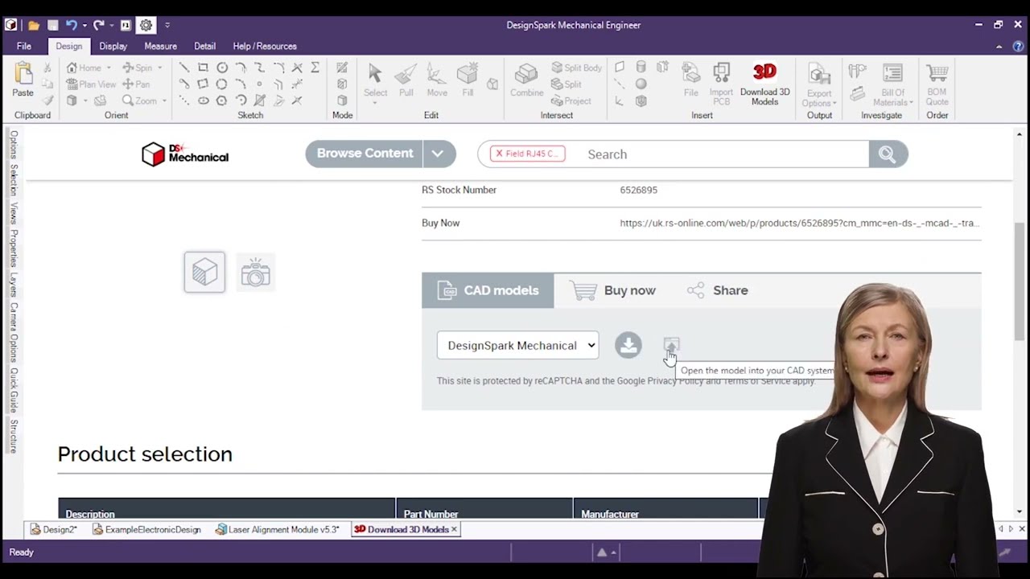Select the Ellipse sketch tool
1030x579 pixels.
click(x=203, y=101)
